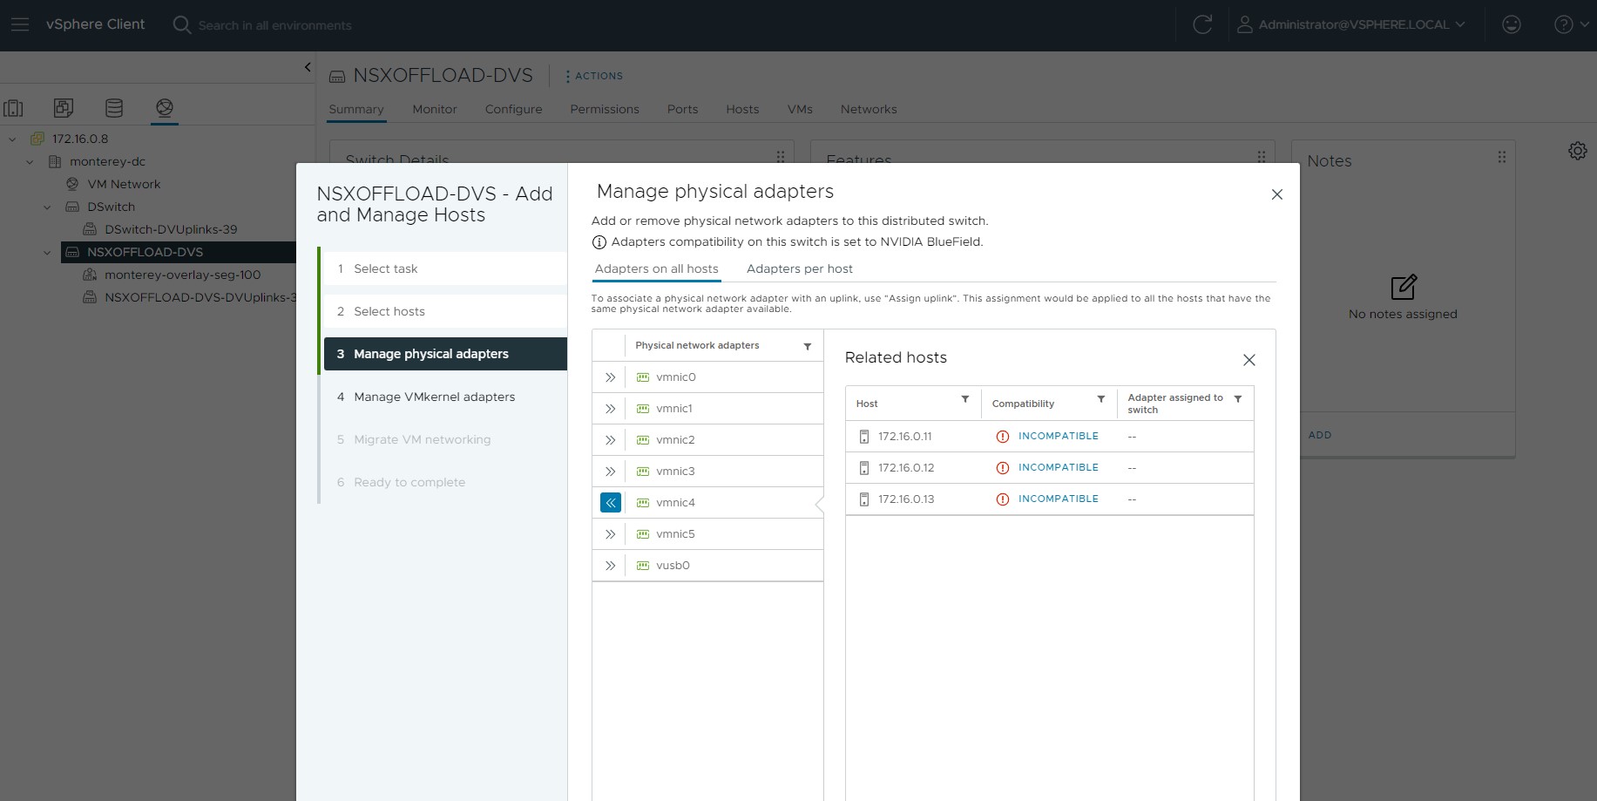Expand details for vmnic0 adapter
Screen dimensions: 1597x801
click(x=610, y=377)
